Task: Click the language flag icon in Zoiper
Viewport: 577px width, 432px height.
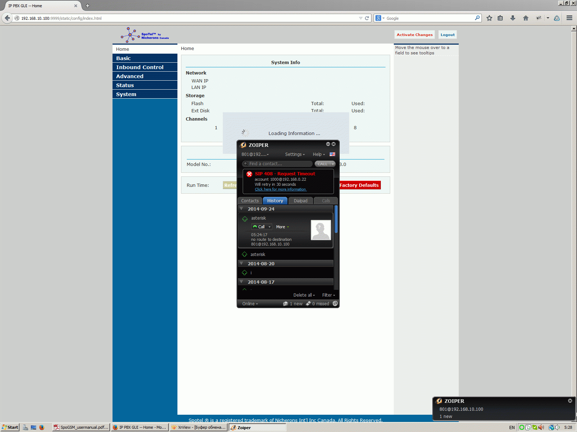Action: click(x=332, y=154)
